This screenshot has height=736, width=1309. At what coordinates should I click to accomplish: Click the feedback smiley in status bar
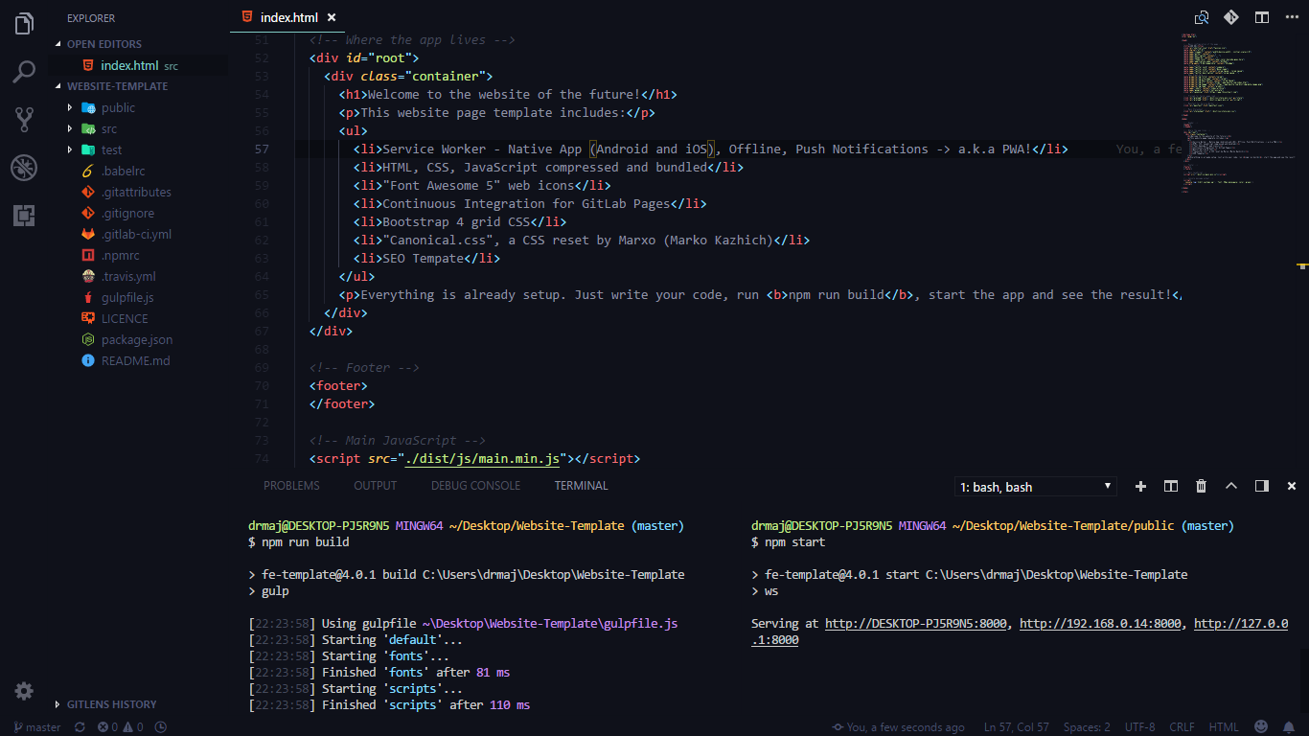(1261, 727)
